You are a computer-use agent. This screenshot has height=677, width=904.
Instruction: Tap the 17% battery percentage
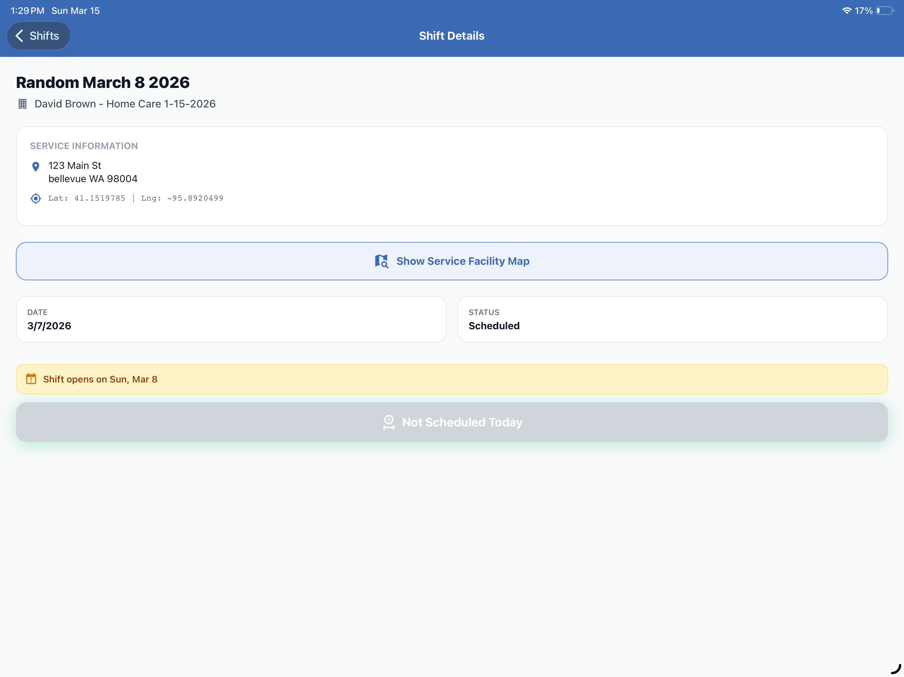(864, 11)
